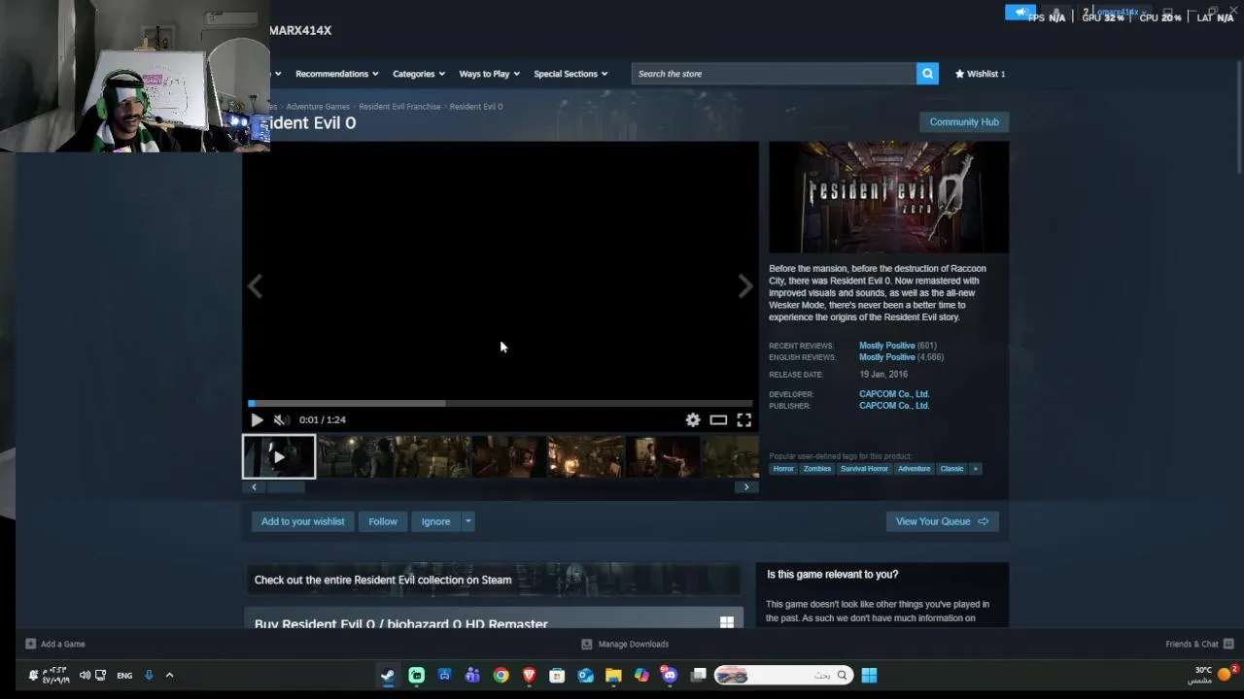
Task: Go to Adventure Games breadcrumb
Action: point(318,107)
